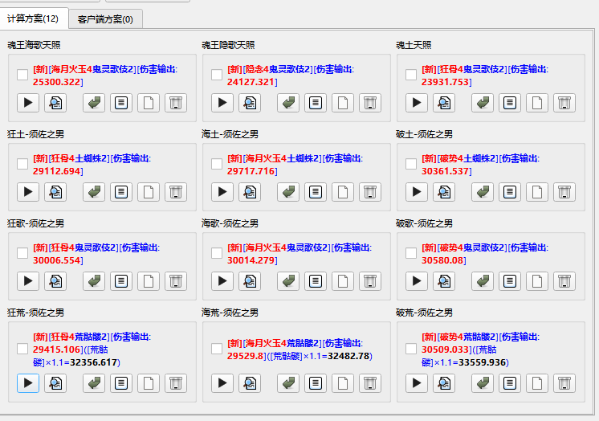This screenshot has height=421, width=599.
Task: Delete the 魂王海歌天照 scheme with trash icon
Action: (176, 103)
